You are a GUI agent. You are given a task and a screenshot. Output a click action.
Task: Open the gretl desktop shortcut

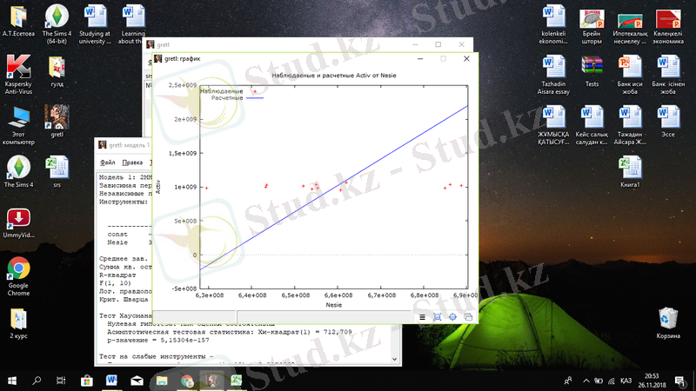pos(57,121)
